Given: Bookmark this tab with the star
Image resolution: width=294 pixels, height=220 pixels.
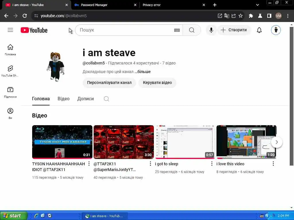Looking at the screenshot, I should [241, 16].
